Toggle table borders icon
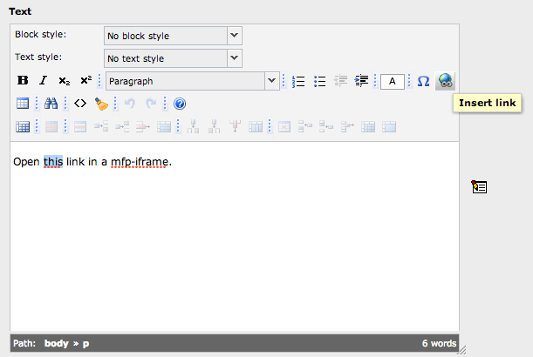 [x=23, y=127]
